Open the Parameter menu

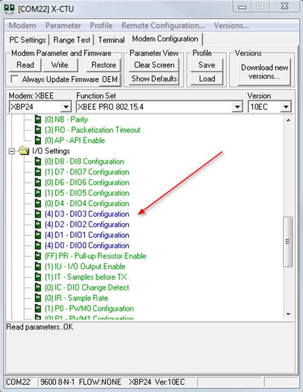(63, 26)
